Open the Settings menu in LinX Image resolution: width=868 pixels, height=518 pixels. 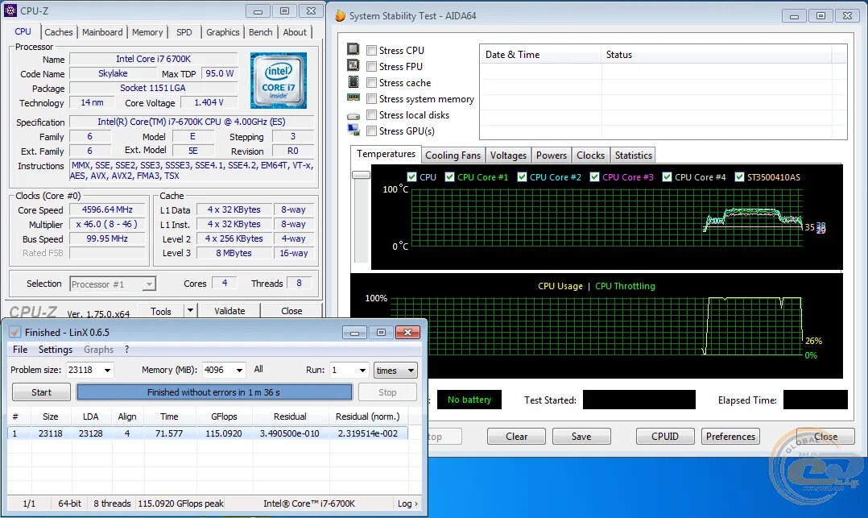pyautogui.click(x=56, y=350)
